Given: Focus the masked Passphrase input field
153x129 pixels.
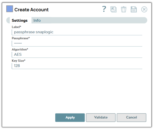Looking at the screenshot, I should (77, 43).
